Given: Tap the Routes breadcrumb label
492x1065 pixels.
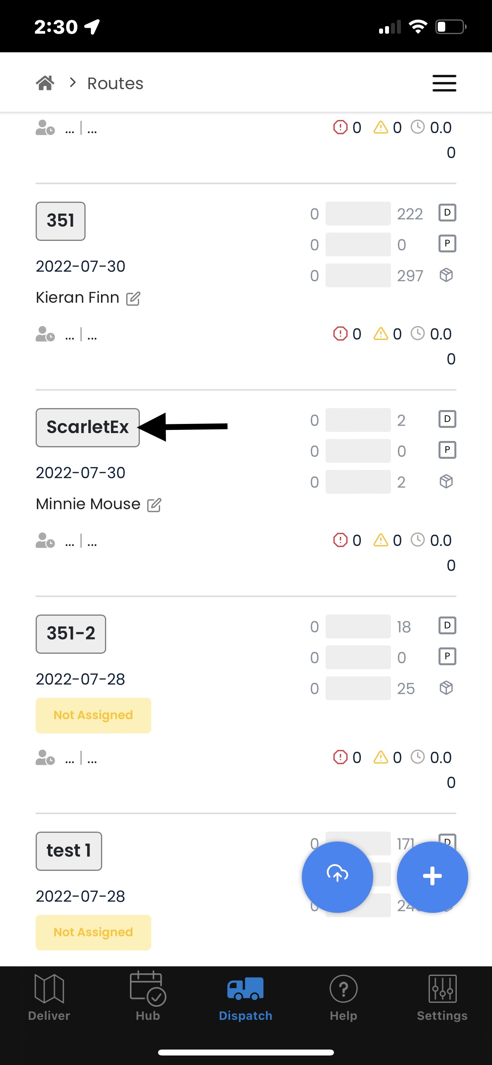Looking at the screenshot, I should click(x=115, y=84).
